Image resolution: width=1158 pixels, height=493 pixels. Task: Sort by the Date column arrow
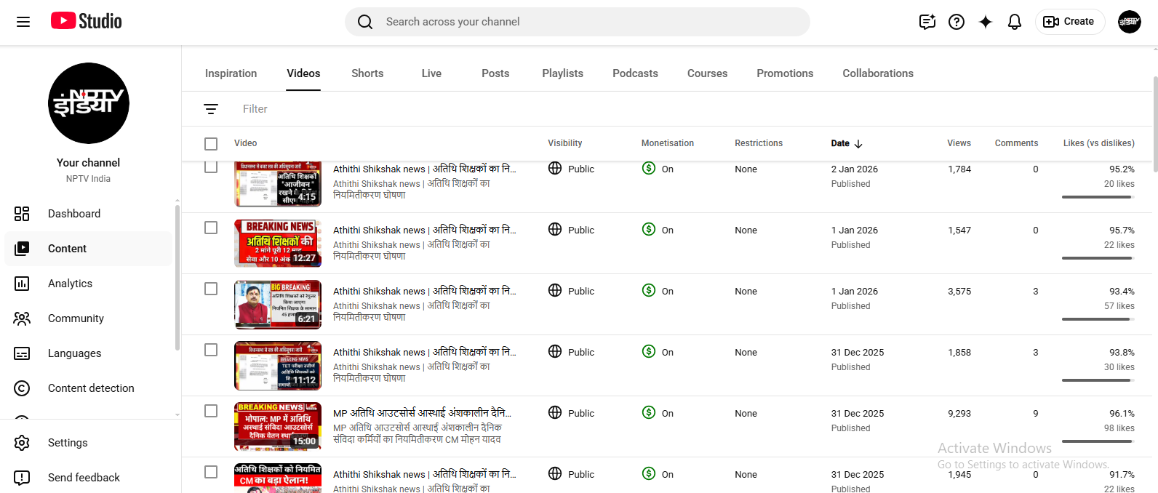(x=858, y=144)
